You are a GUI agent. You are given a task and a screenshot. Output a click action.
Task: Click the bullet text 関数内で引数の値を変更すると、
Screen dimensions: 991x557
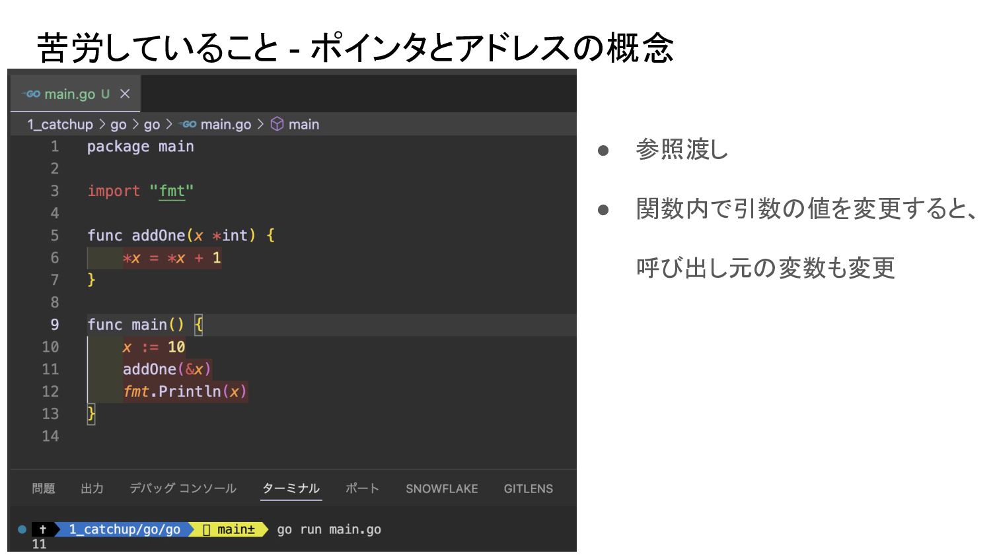(x=807, y=209)
